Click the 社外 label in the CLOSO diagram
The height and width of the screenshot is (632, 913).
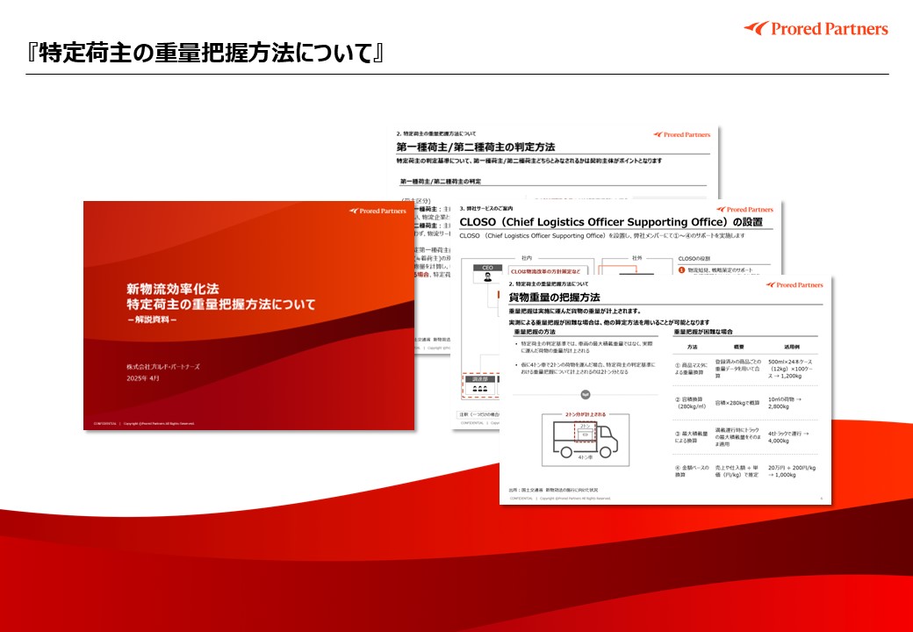[637, 258]
